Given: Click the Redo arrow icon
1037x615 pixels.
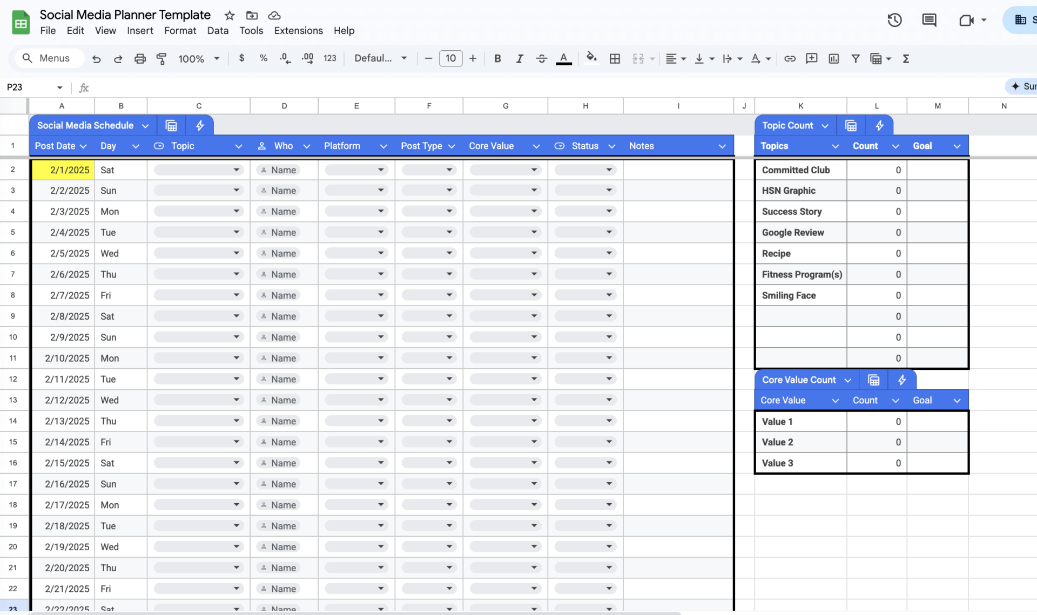Looking at the screenshot, I should point(118,58).
